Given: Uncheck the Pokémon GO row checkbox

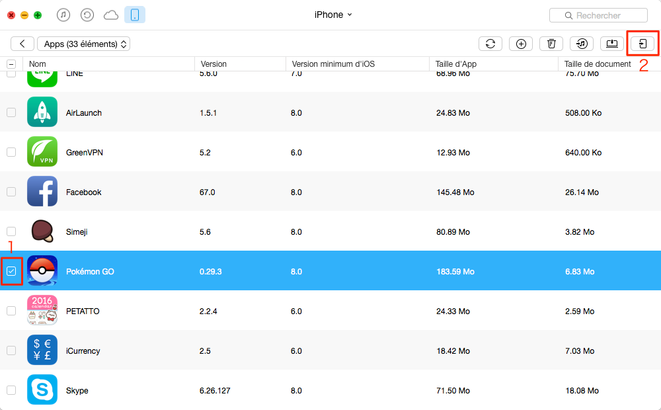Looking at the screenshot, I should 11,271.
